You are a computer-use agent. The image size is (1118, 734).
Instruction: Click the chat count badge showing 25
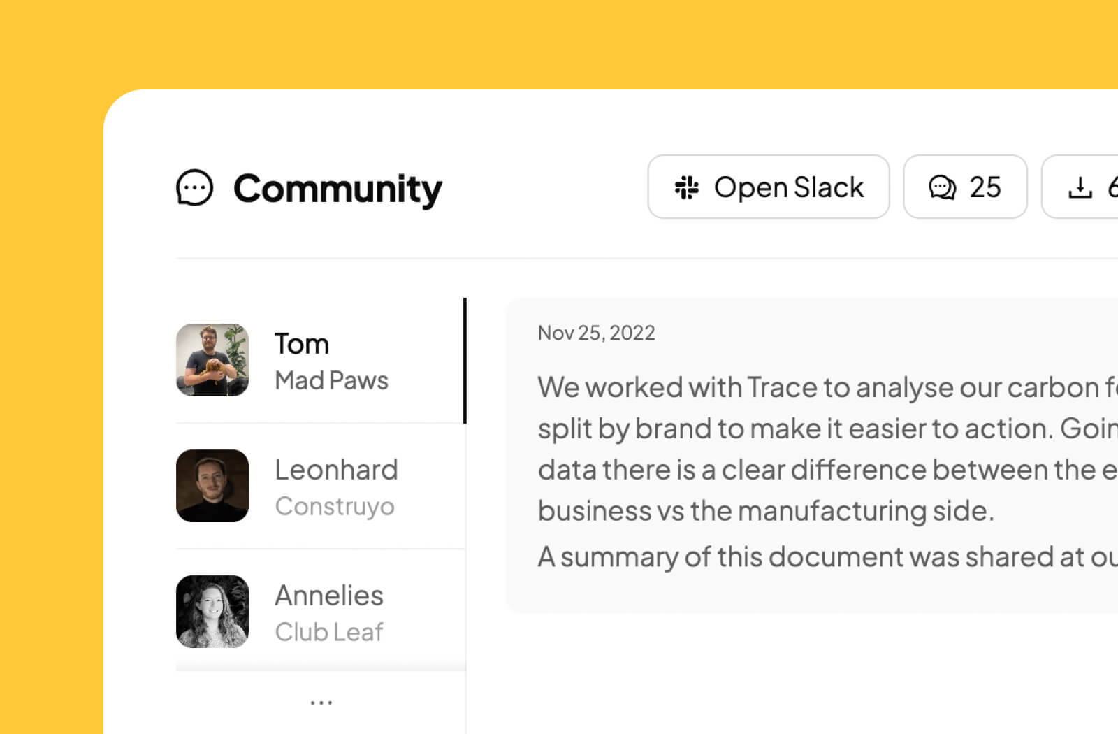985,187
